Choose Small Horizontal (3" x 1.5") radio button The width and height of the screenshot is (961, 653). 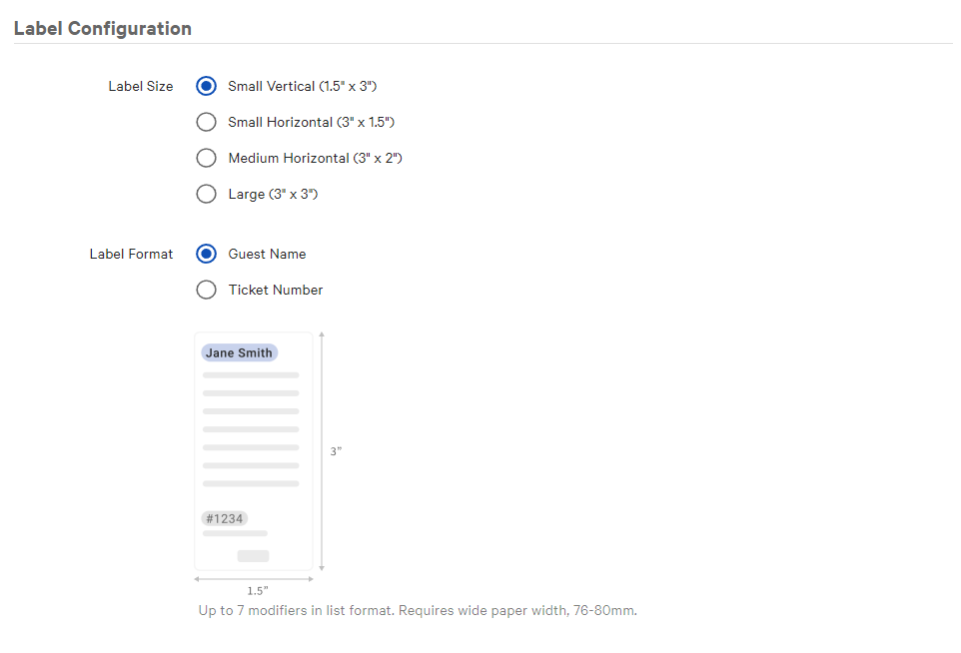(x=207, y=122)
